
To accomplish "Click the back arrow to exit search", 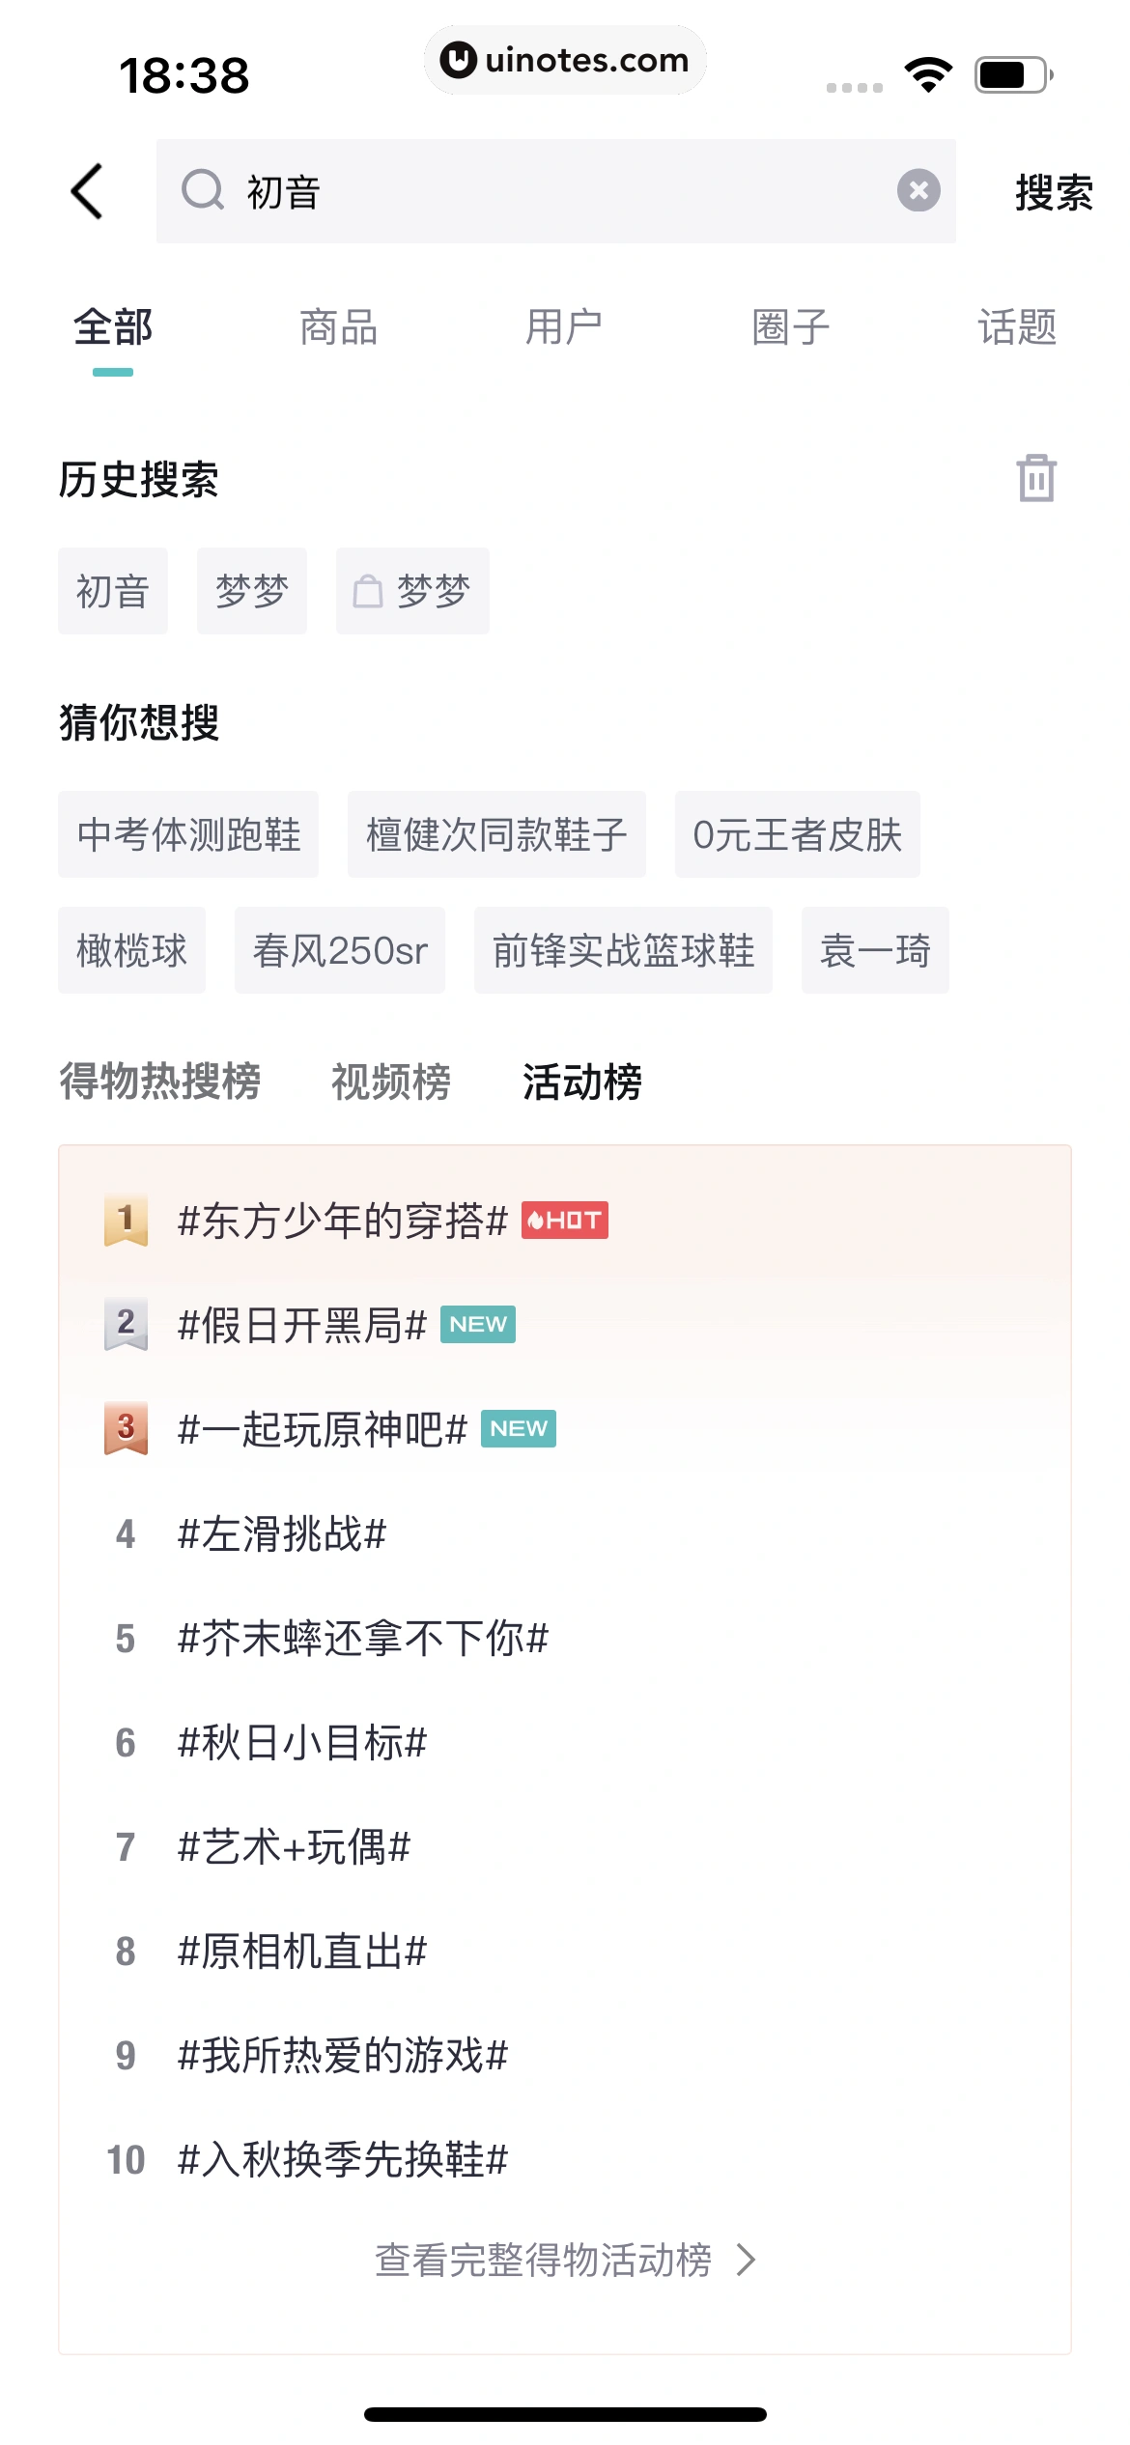I will [88, 191].
